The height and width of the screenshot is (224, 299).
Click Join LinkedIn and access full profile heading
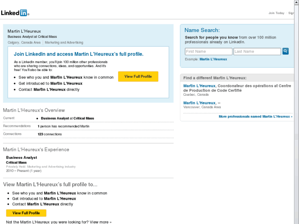(79, 54)
